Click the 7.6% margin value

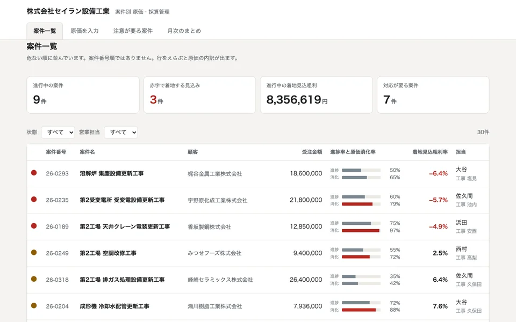click(440, 306)
